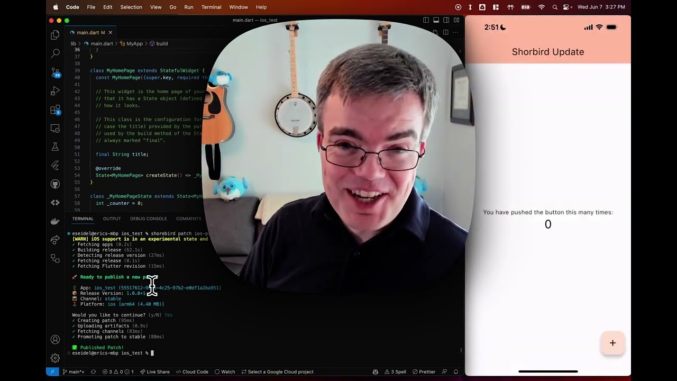Viewport: 677px width, 381px height.
Task: Open problems count in status bar
Action: 117,371
